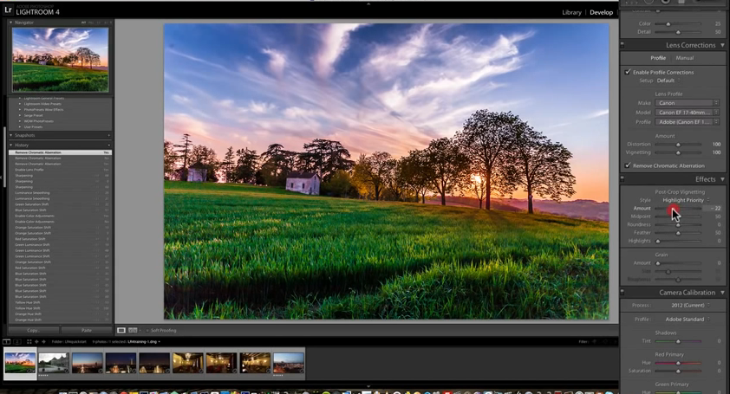Click the vignette Amount value -22
Screen dimensions: 730x394
click(717, 209)
